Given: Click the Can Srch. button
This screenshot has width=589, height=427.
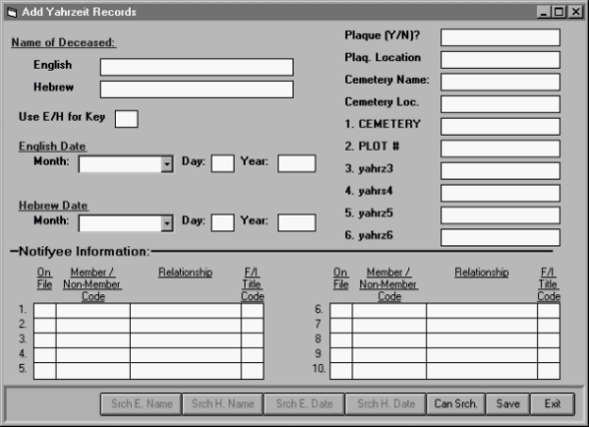Looking at the screenshot, I should 455,404.
